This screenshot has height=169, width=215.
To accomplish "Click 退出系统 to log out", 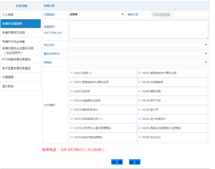I will 21,86.
